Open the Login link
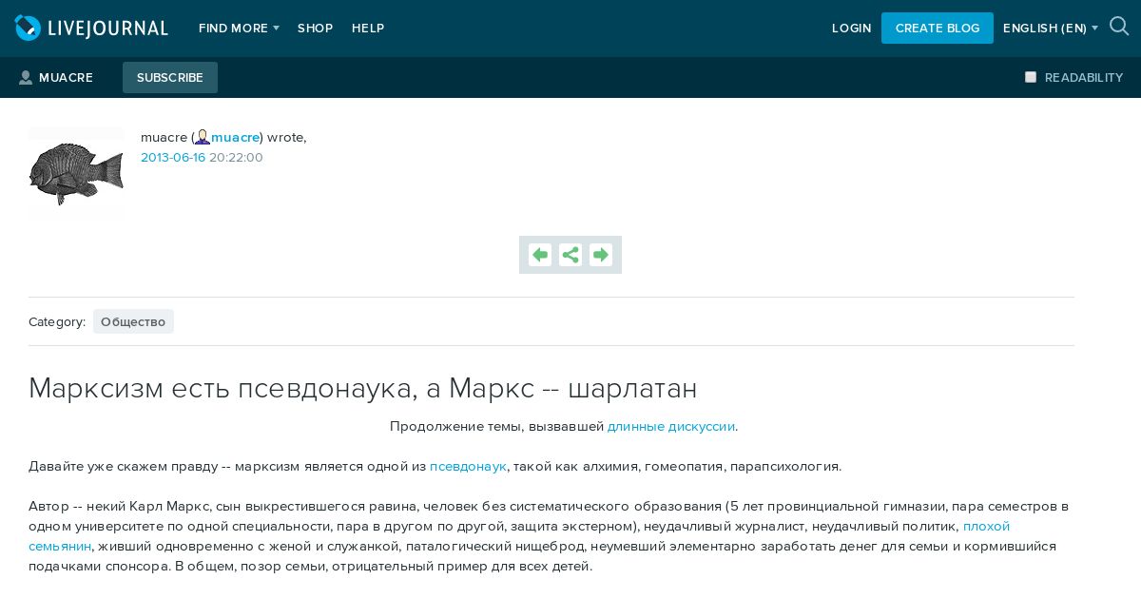 (x=851, y=29)
